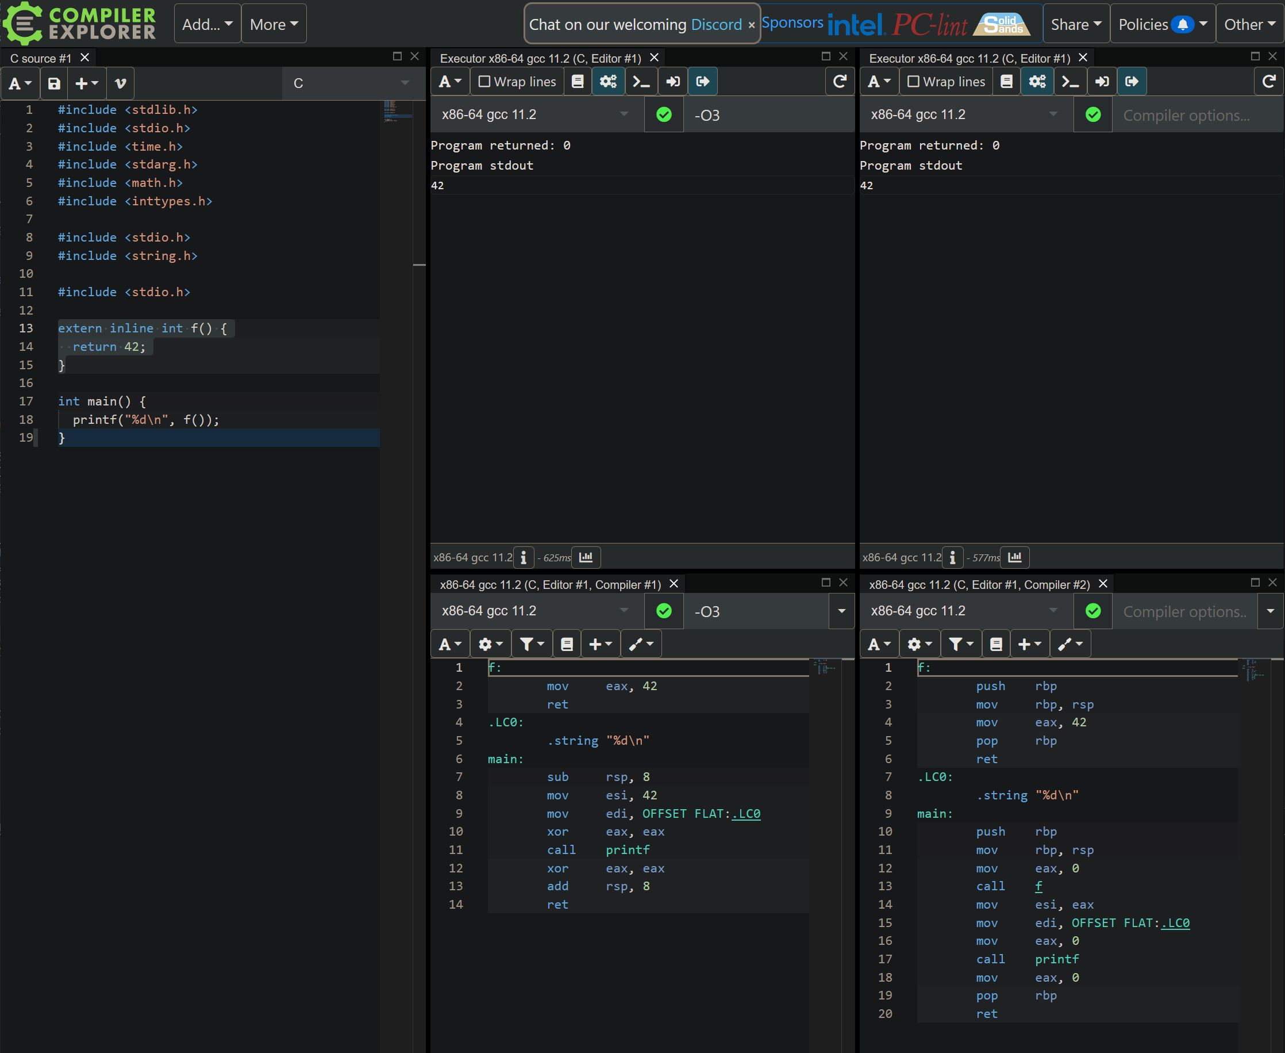Click the save icon in source editor
This screenshot has width=1285, height=1053.
point(55,83)
